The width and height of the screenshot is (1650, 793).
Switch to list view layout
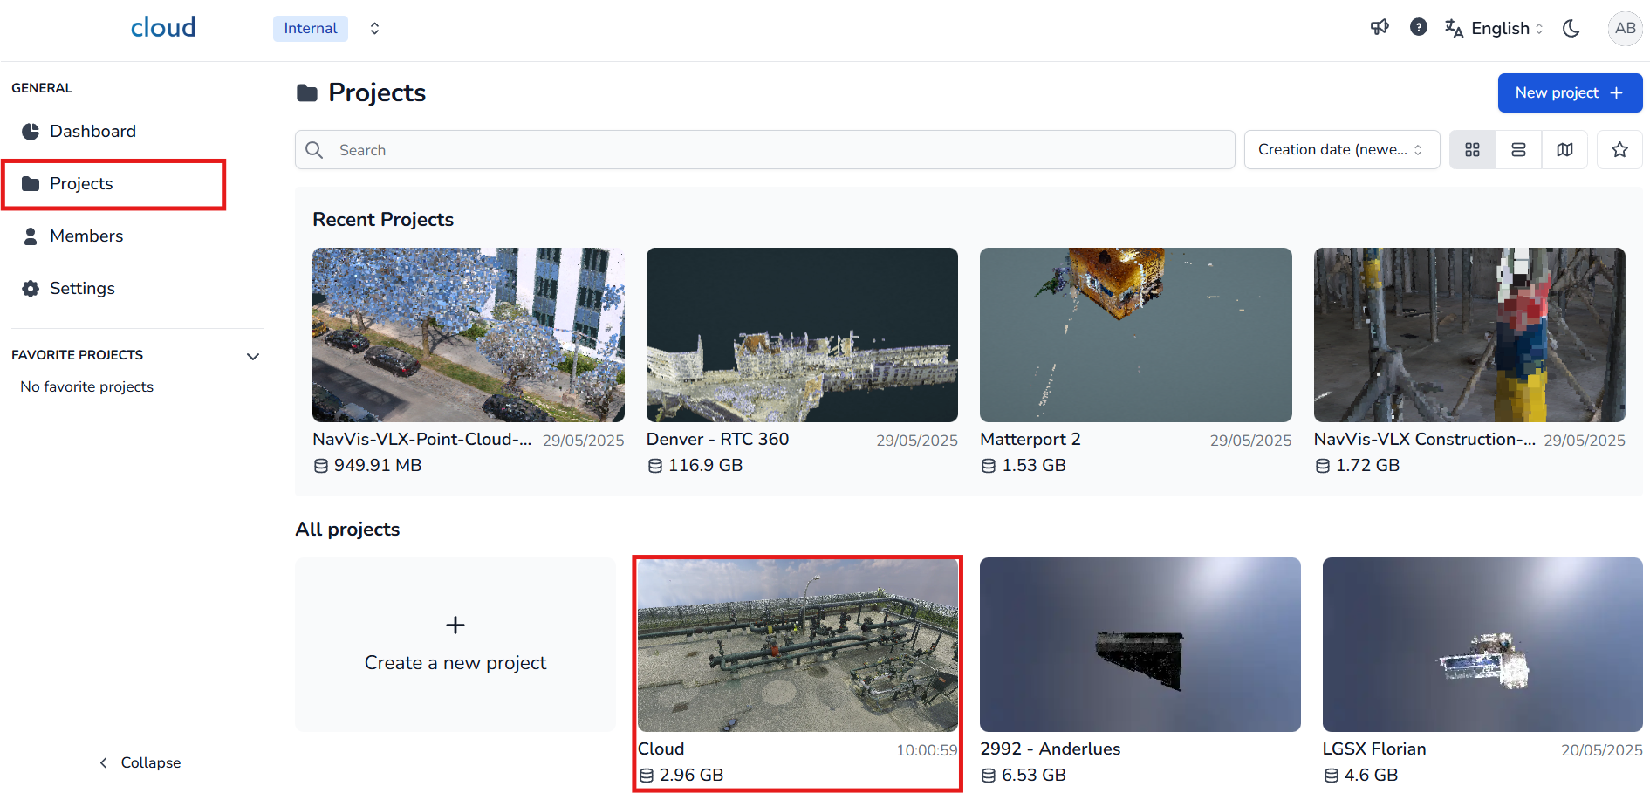point(1518,150)
